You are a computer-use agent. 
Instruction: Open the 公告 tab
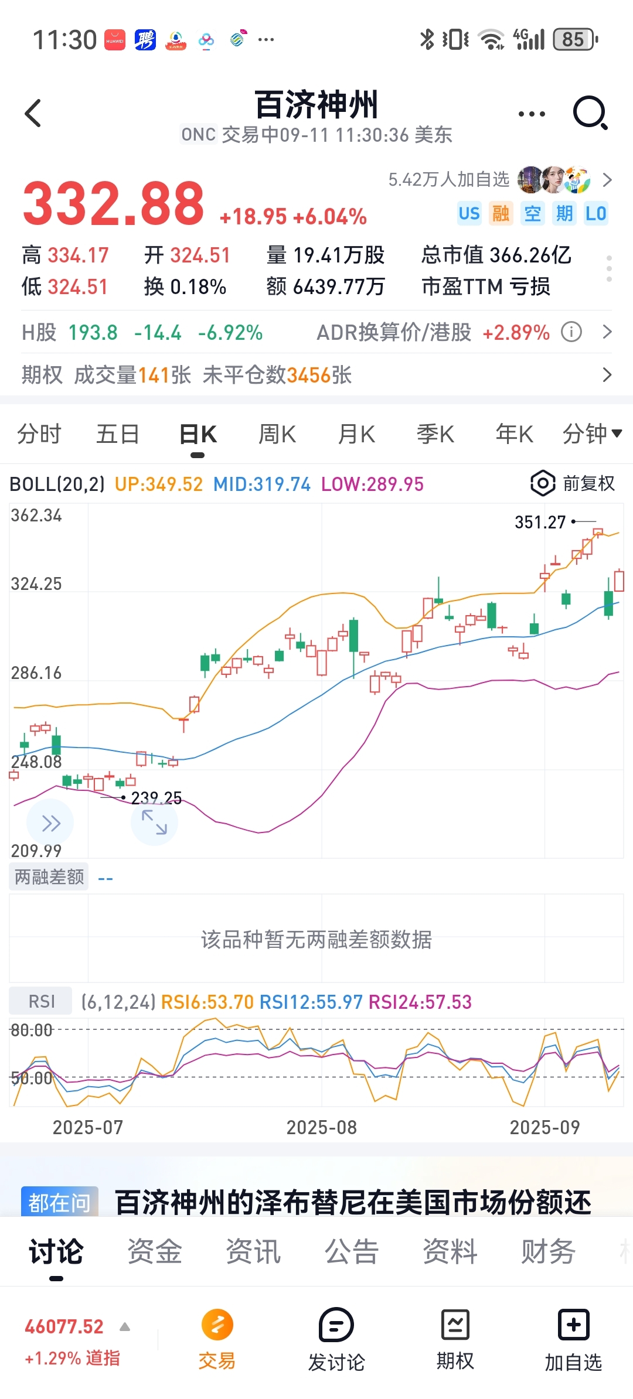pos(352,1251)
